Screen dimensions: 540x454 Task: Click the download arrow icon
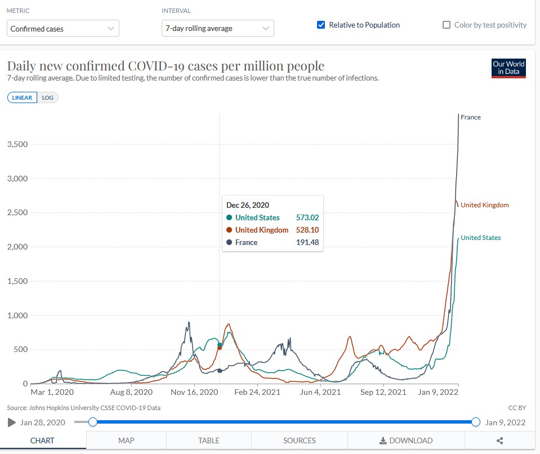383,440
